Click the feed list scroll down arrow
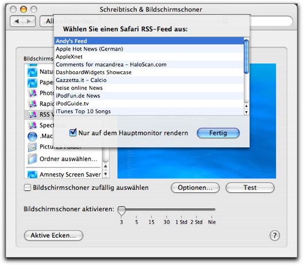The height and width of the screenshot is (265, 303). click(x=246, y=112)
